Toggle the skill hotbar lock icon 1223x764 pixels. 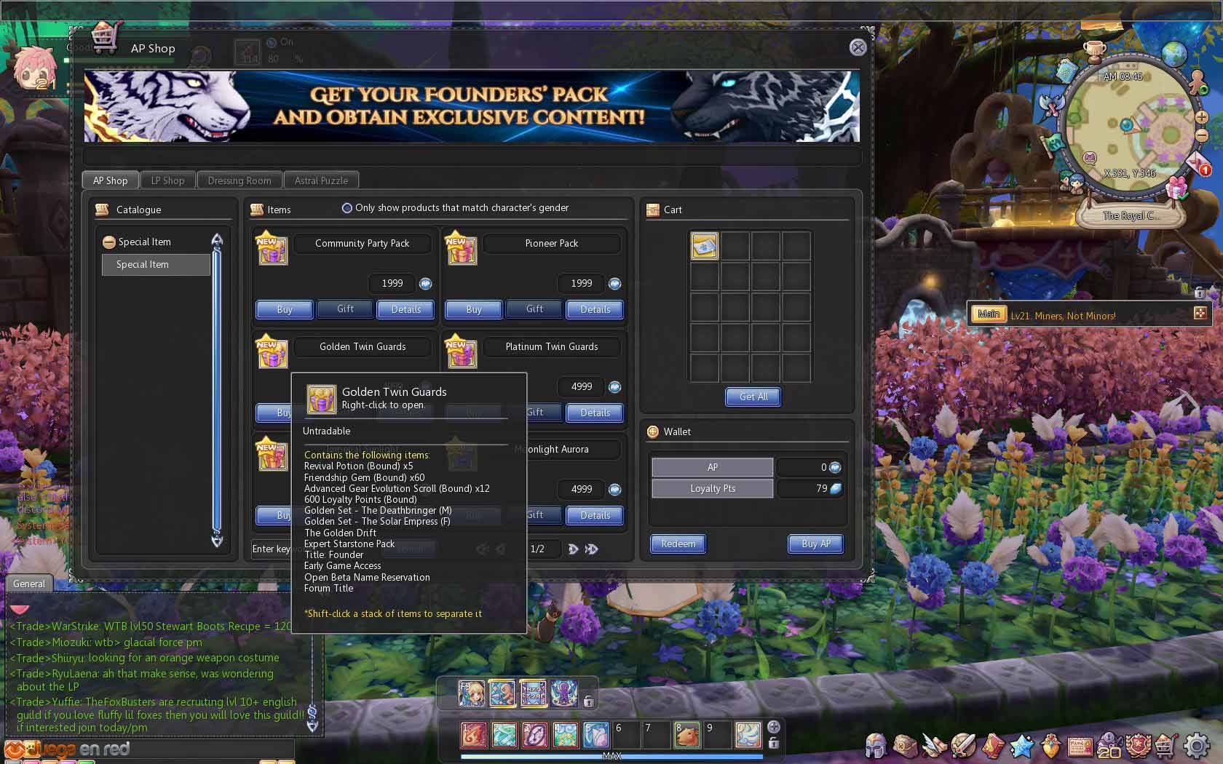773,743
